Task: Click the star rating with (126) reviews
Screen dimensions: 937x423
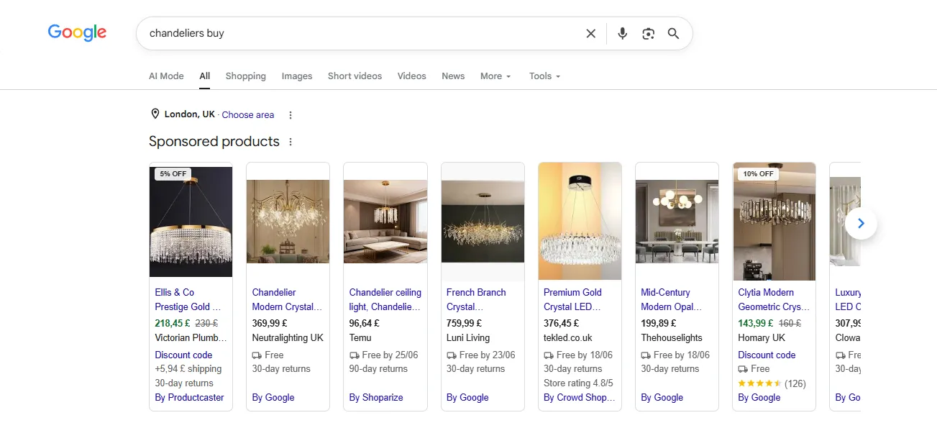Action: click(x=772, y=383)
